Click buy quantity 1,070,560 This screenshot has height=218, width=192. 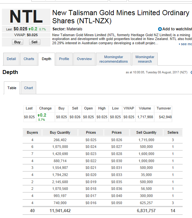60,189
